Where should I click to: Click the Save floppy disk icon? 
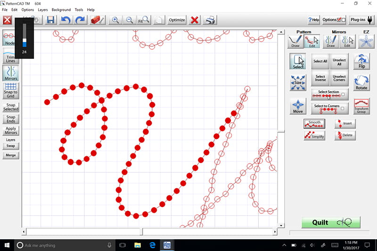click(x=50, y=20)
